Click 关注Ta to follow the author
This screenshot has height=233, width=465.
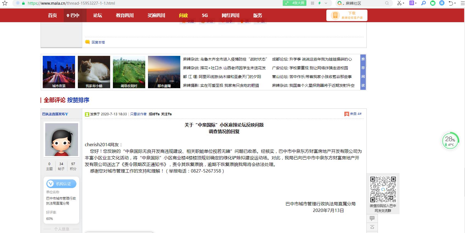point(166,114)
